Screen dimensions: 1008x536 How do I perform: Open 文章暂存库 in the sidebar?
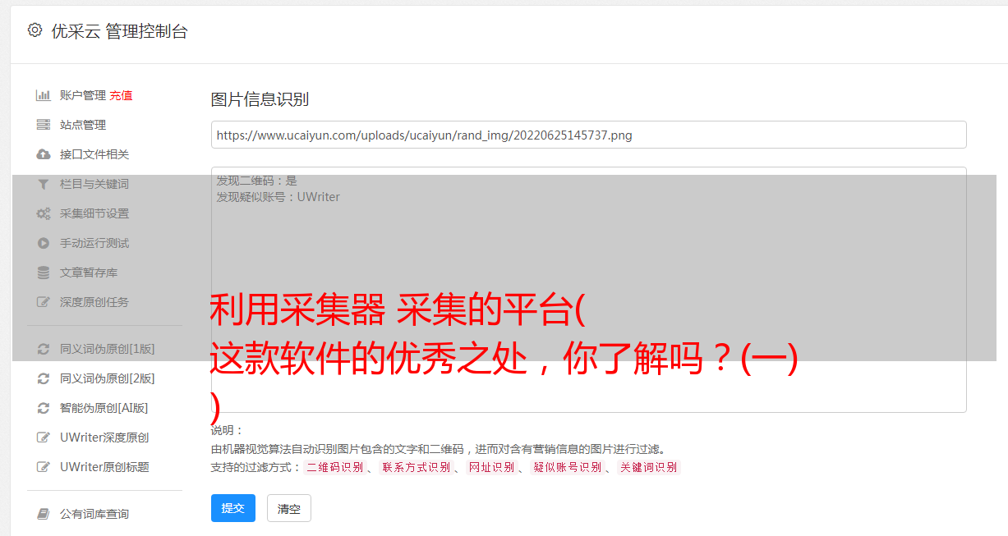coord(89,273)
